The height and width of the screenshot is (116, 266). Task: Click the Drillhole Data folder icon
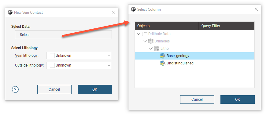click(x=144, y=34)
